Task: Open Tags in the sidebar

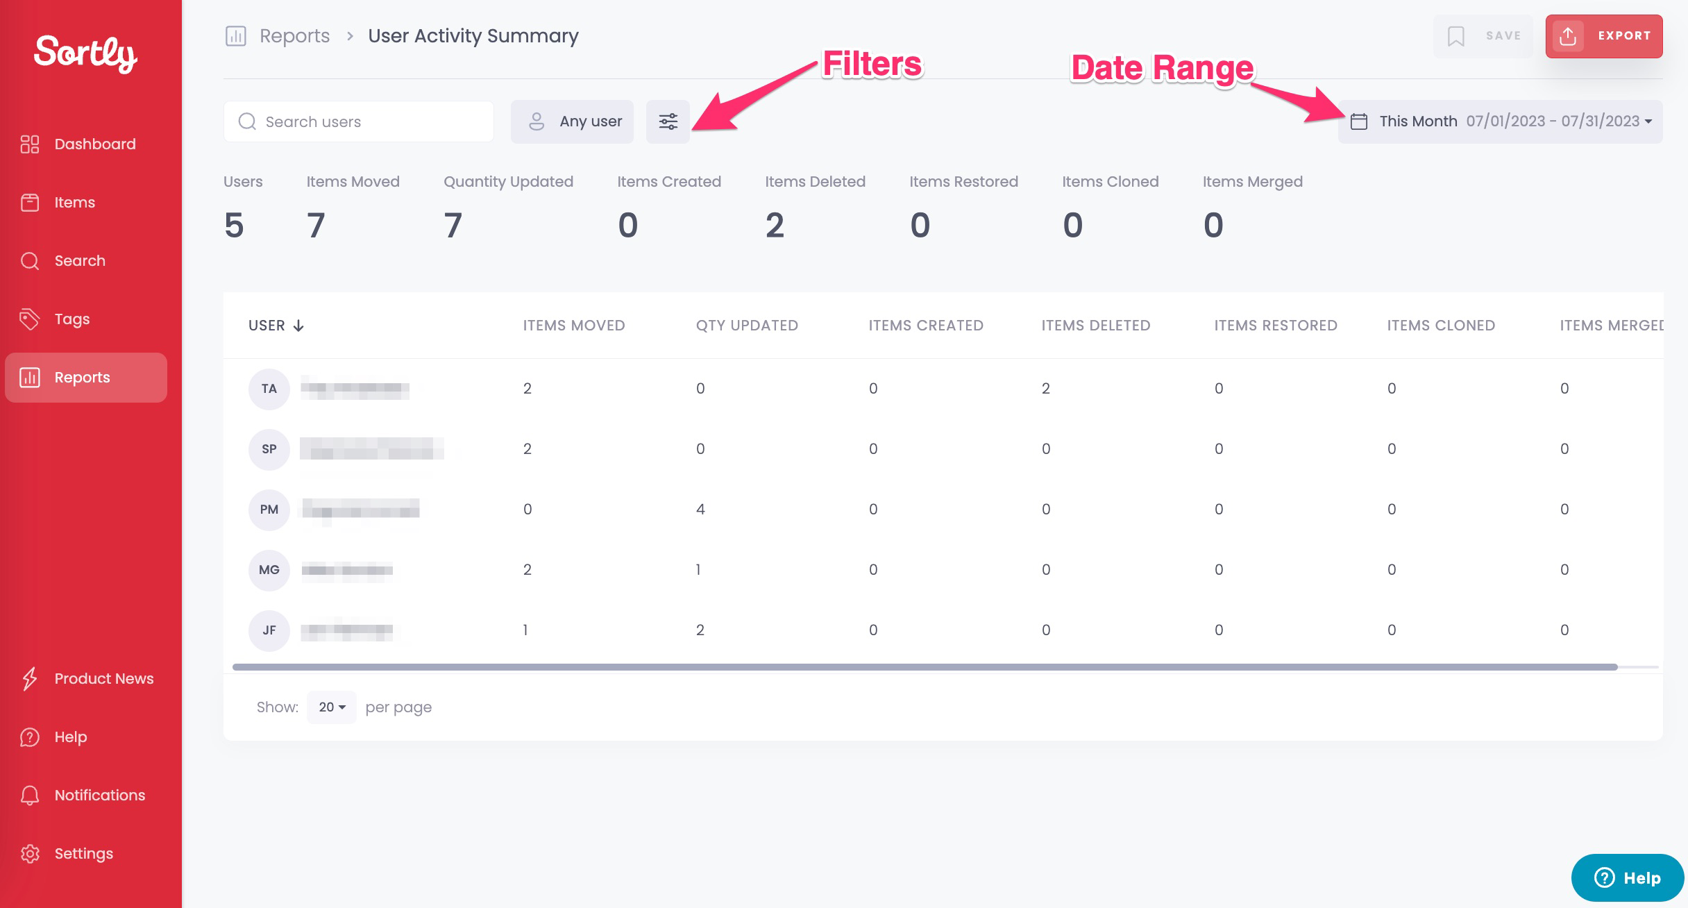Action: (72, 319)
